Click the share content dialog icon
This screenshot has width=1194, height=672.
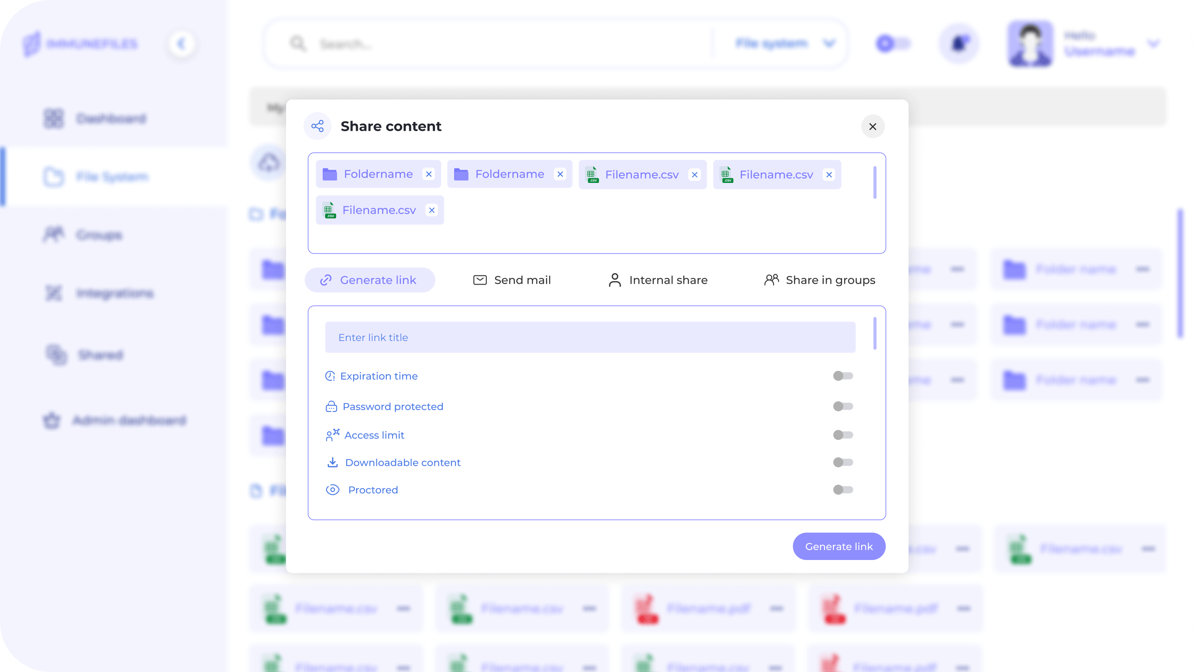click(x=317, y=126)
